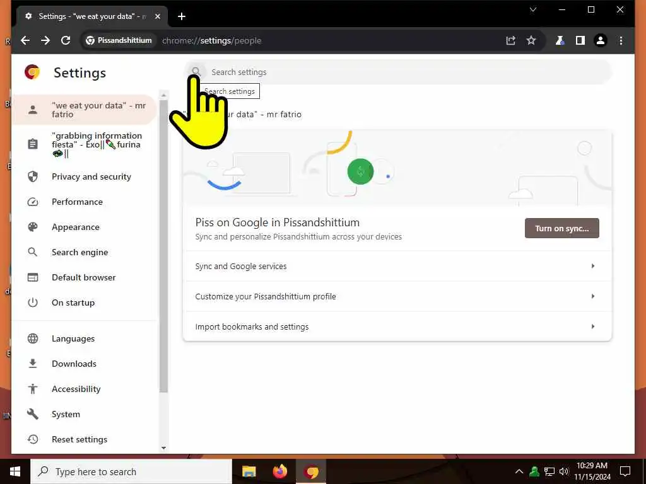Image resolution: width=646 pixels, height=484 pixels.
Task: Toggle the browser side panel icon
Action: pos(580,40)
